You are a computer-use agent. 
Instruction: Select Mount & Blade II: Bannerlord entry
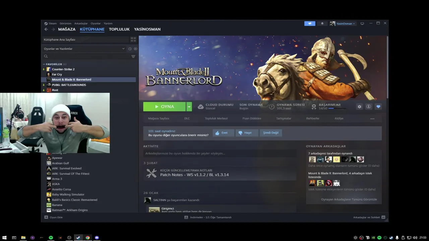(88, 80)
